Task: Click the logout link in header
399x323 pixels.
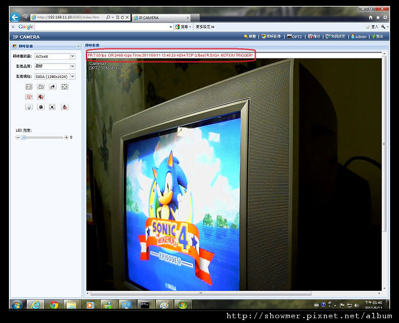Action: point(378,36)
